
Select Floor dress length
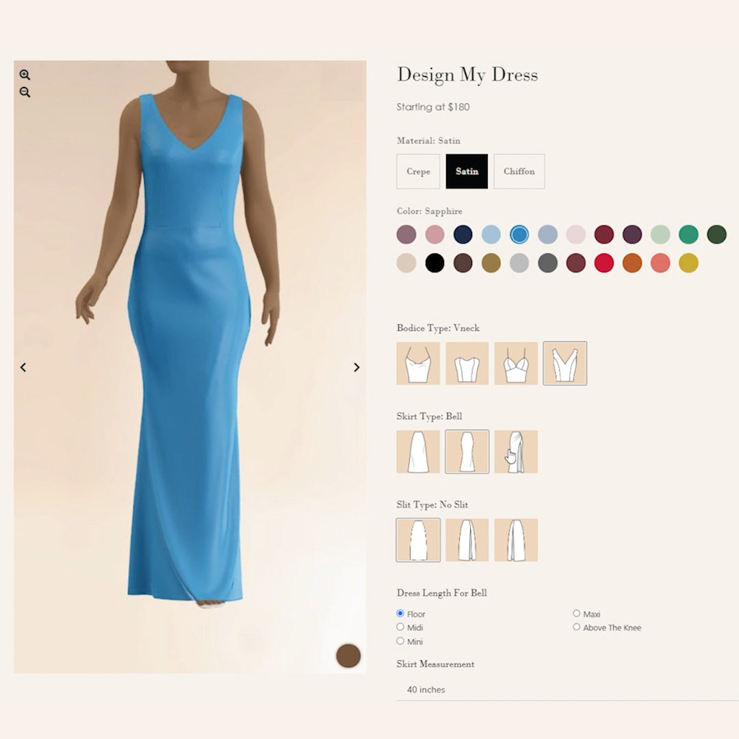(x=400, y=613)
